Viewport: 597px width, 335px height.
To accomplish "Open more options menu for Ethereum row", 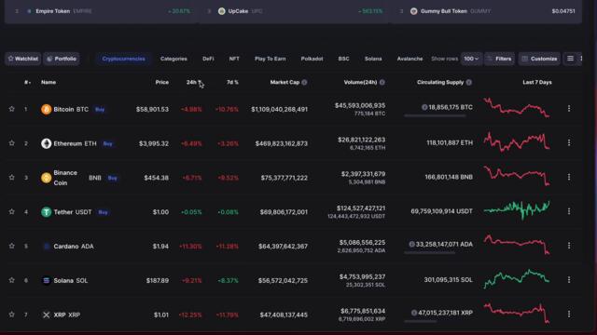I will (x=569, y=142).
